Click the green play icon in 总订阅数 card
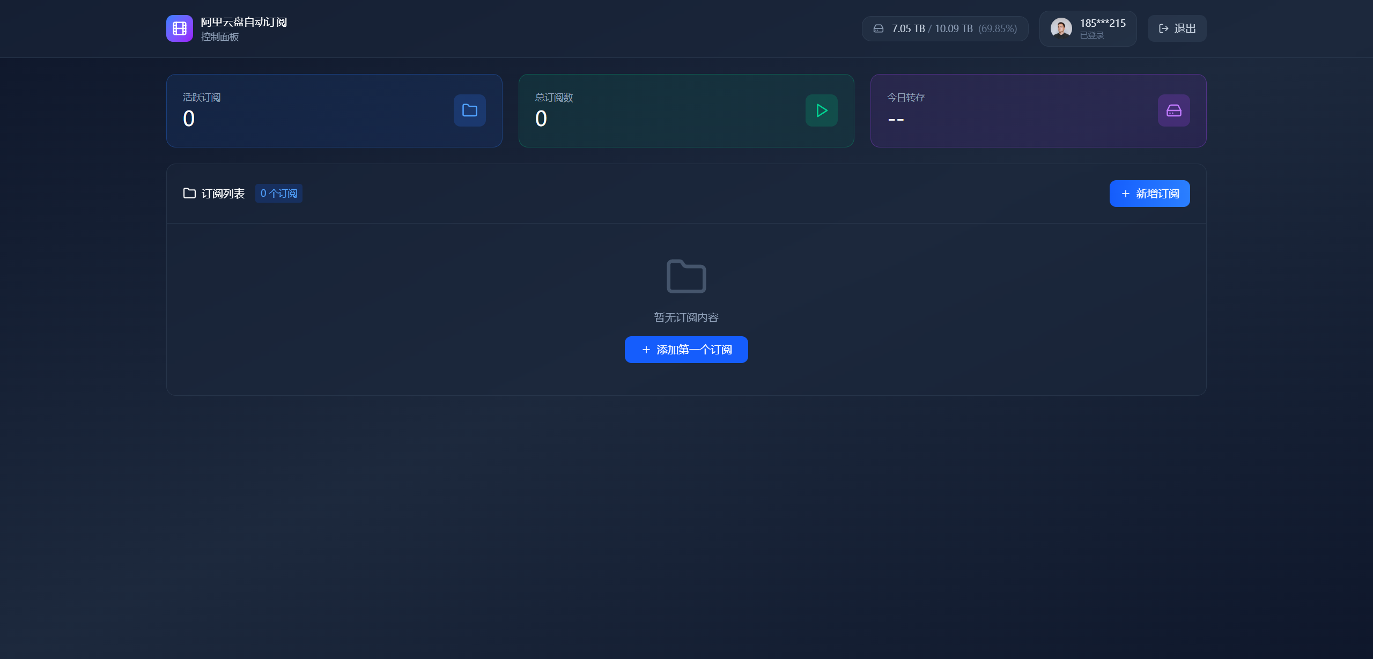This screenshot has height=659, width=1373. [821, 110]
